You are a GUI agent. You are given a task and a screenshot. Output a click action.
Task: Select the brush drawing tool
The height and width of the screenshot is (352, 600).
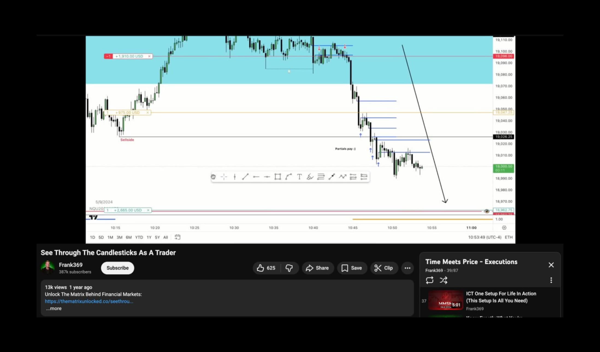(310, 177)
